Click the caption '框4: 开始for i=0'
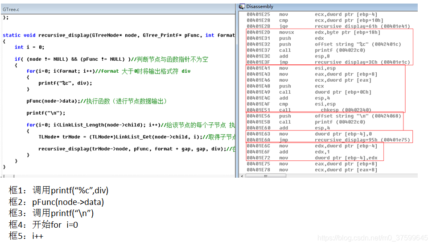Viewport: 432px width, 246px height. (43, 225)
